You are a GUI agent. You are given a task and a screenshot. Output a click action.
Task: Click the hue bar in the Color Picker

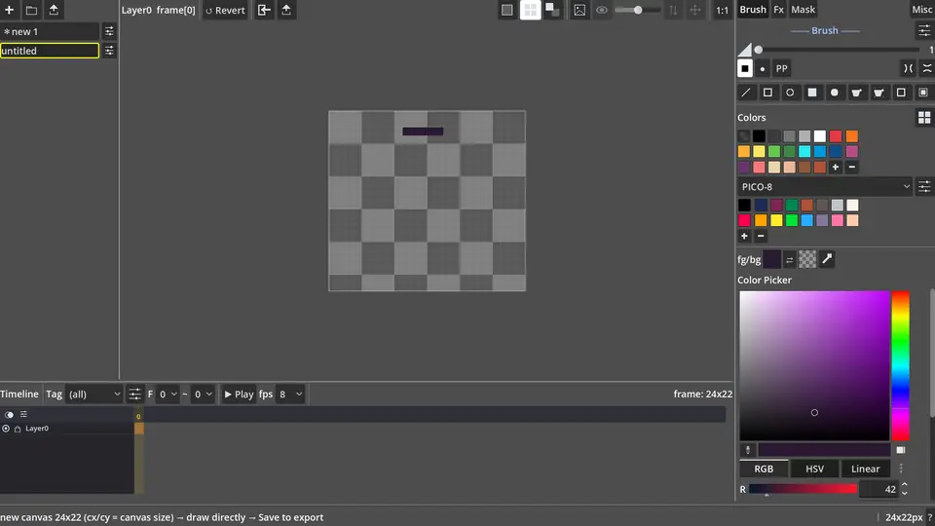tap(900, 365)
